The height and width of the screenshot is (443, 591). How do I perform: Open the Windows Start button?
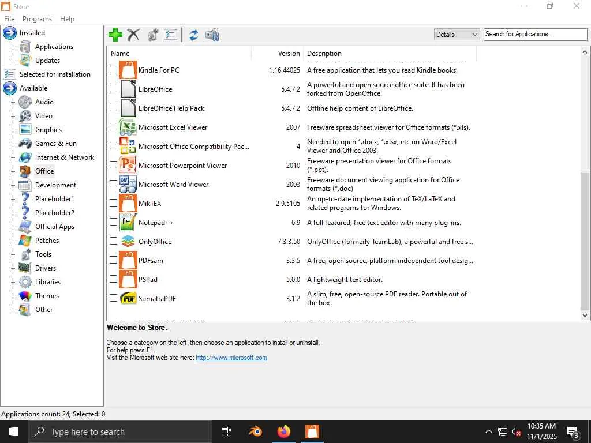[14, 431]
